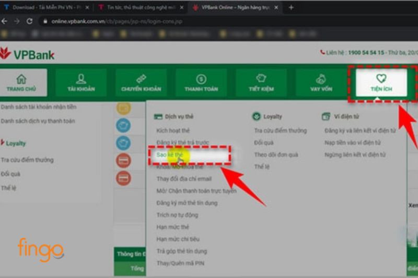Open Đổi quà in dropdown menu

click(x=264, y=142)
